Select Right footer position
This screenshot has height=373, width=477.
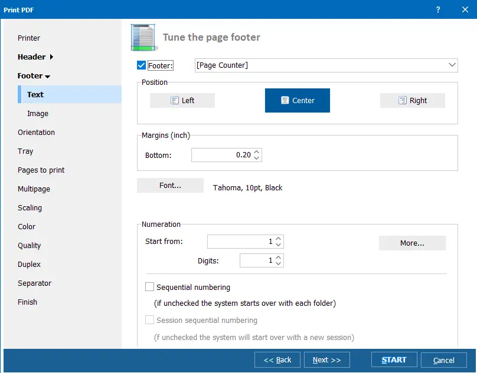tap(413, 100)
